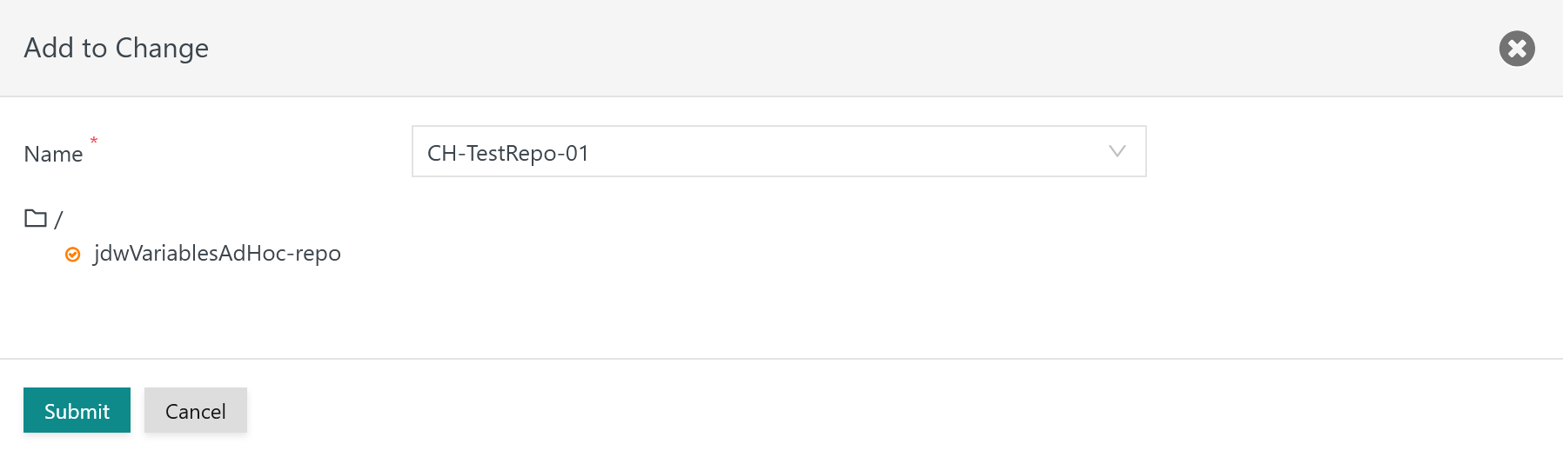
Task: Click the red required asterisk
Action: [94, 140]
